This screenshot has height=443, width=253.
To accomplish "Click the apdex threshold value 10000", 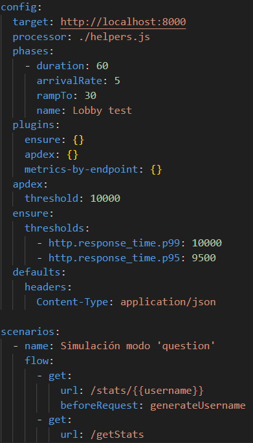I will [105, 199].
